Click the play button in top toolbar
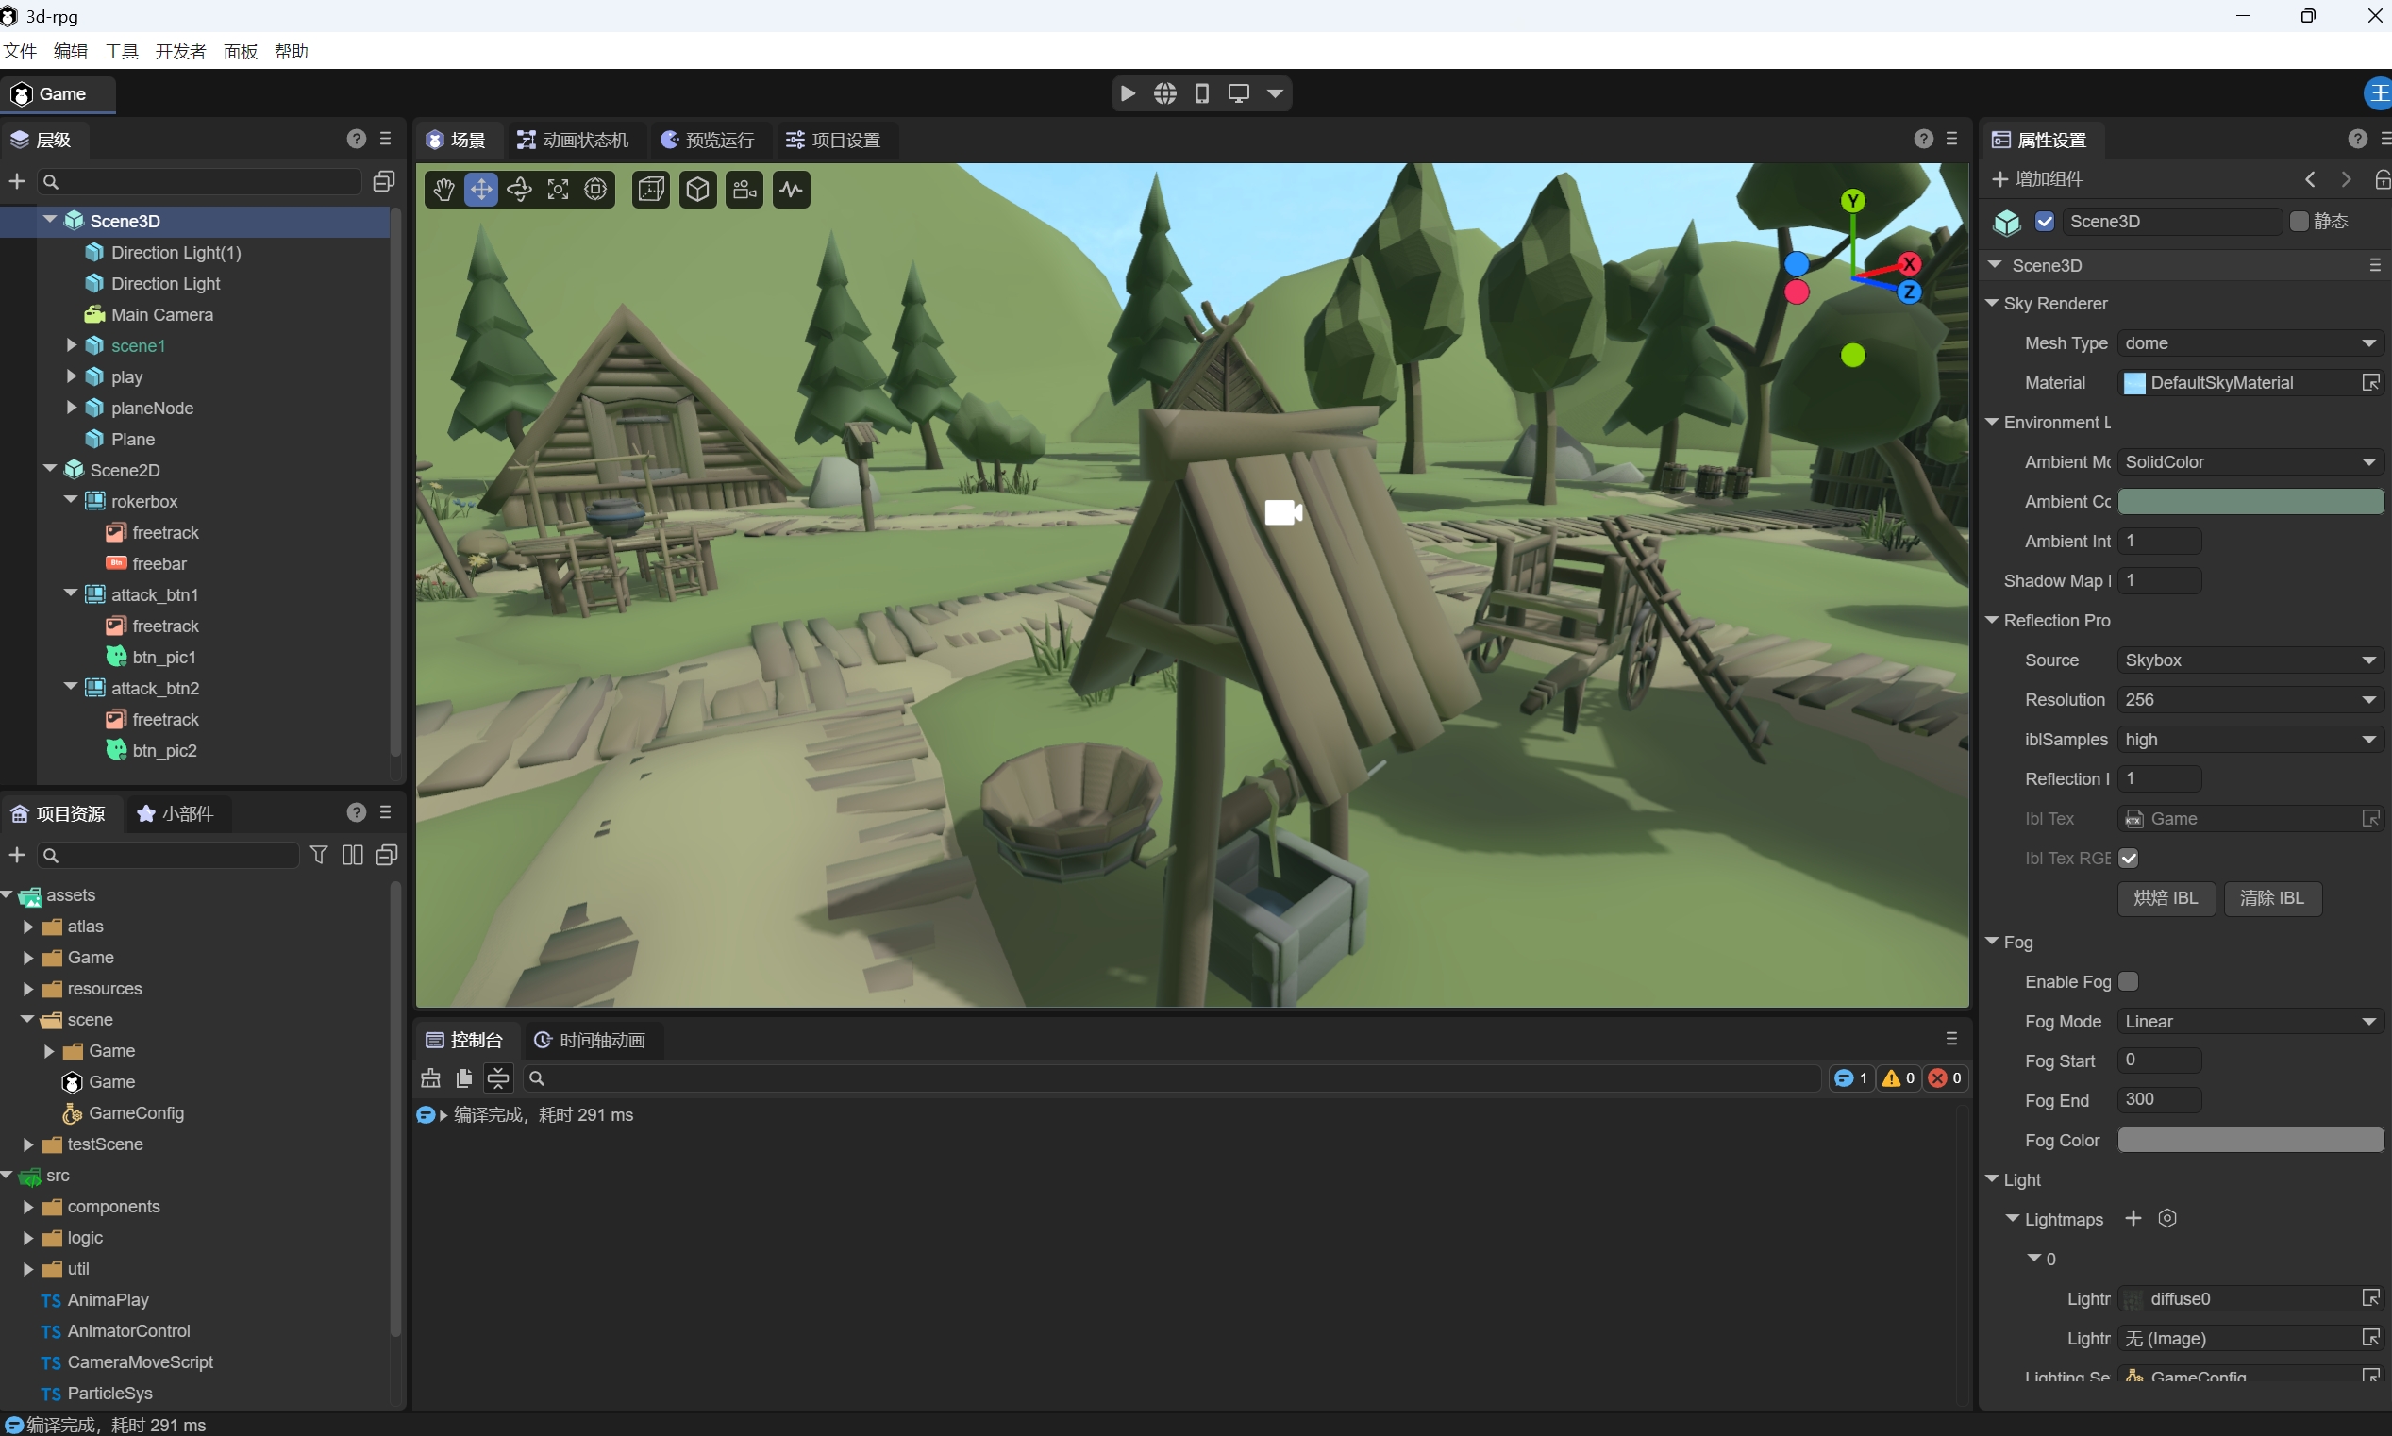The width and height of the screenshot is (2392, 1436). [1129, 93]
